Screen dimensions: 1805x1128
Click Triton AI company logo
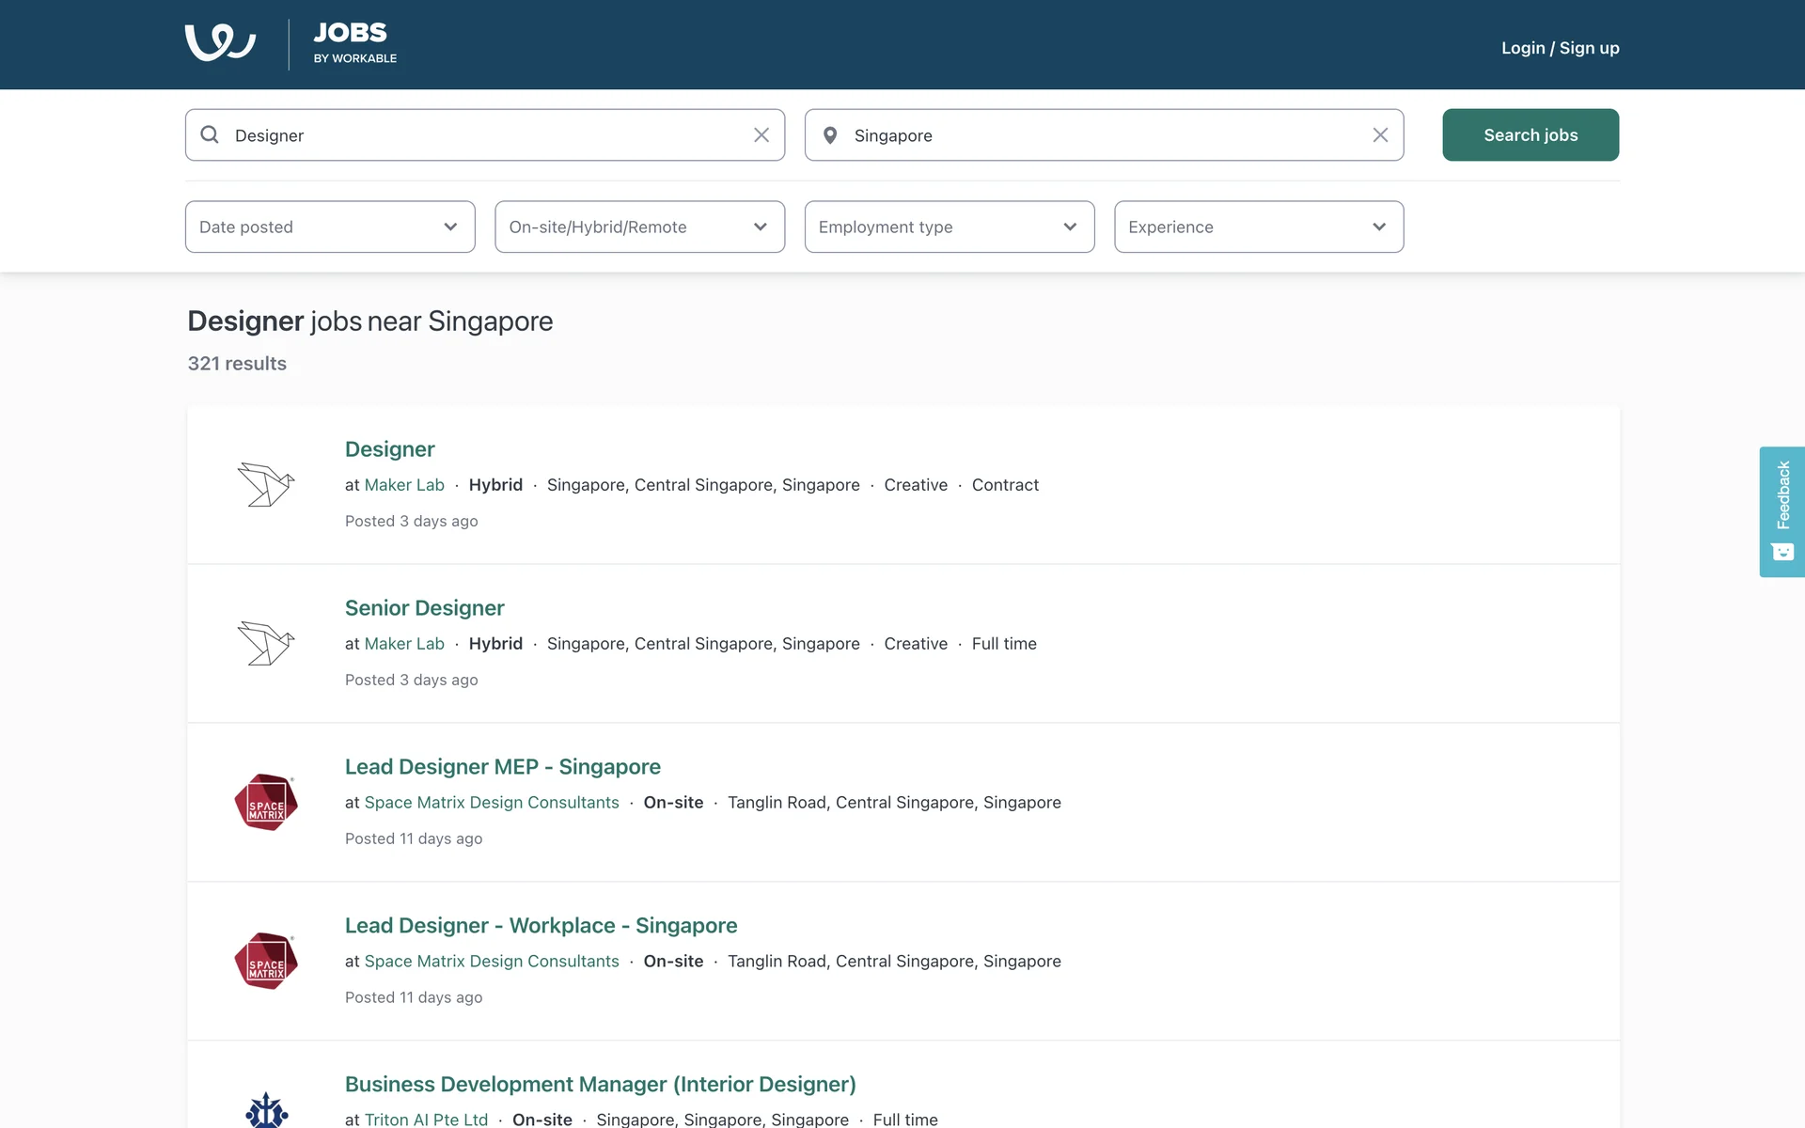click(266, 1111)
